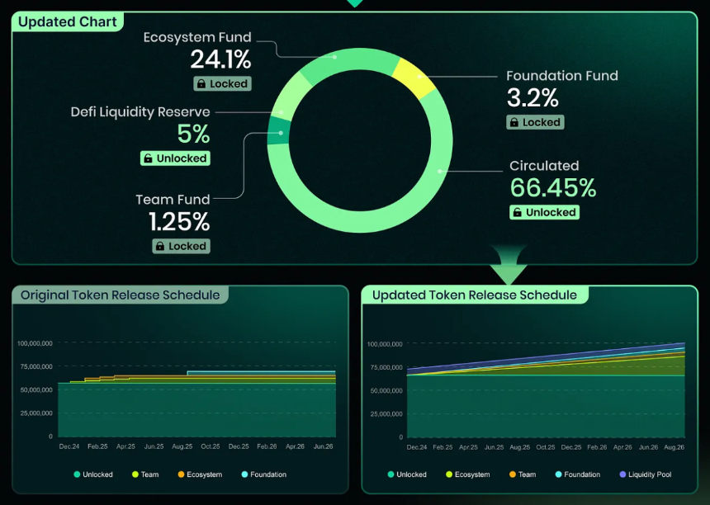Viewport: 710px width, 505px height.
Task: Select the Updated Chart tab label
Action: point(68,21)
